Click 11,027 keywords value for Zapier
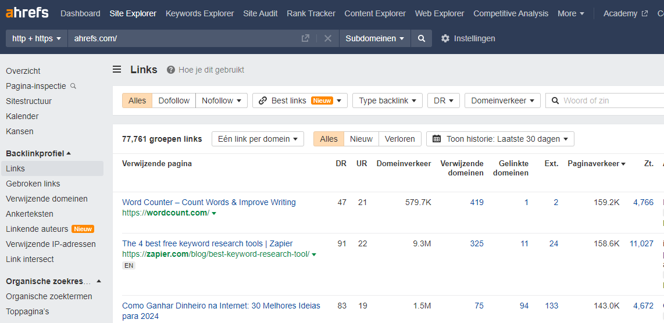This screenshot has width=664, height=323. pos(641,243)
